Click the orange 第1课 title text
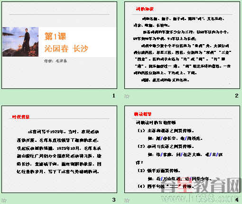Image resolution: width=242 pixels, height=204 pixels. coord(56,36)
